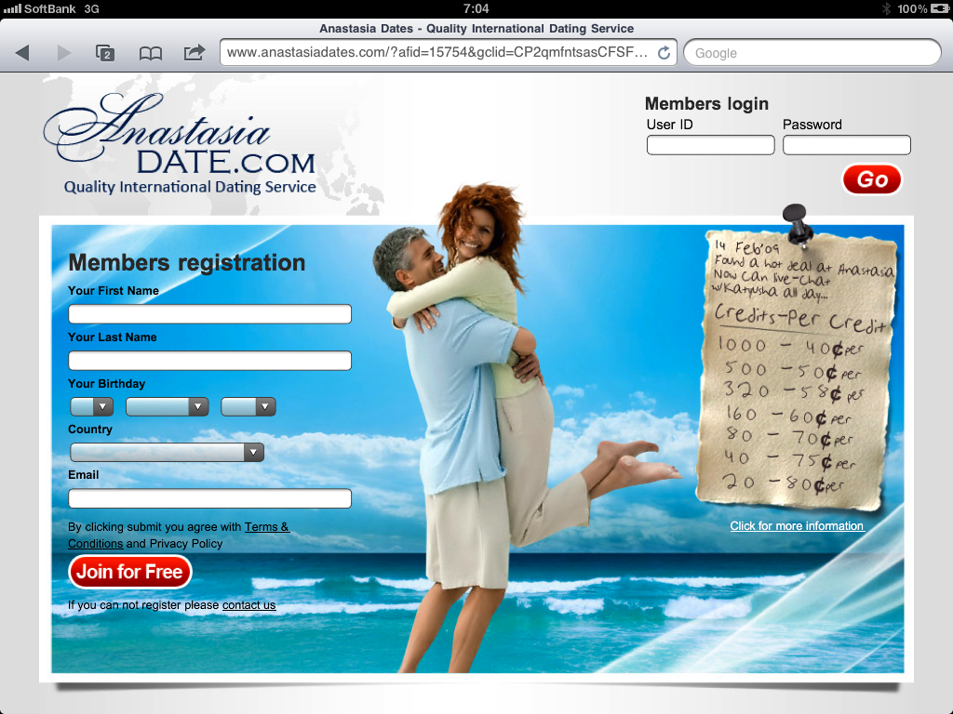
Task: Tap the SoftBank signal bars
Action: click(12, 8)
